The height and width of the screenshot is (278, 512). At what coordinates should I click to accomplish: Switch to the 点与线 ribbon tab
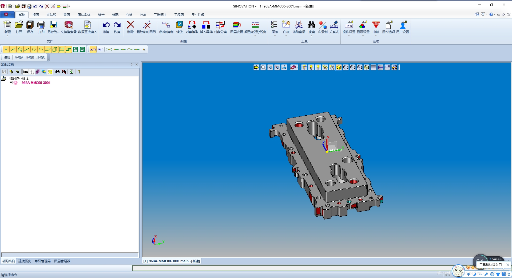(x=51, y=15)
